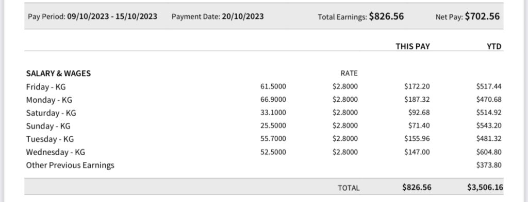Select Saturday quantity 33.1000
The width and height of the screenshot is (528, 202).
pos(273,113)
